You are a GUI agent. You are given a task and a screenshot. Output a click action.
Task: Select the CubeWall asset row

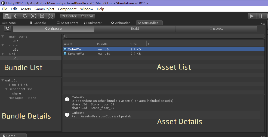click(164, 49)
